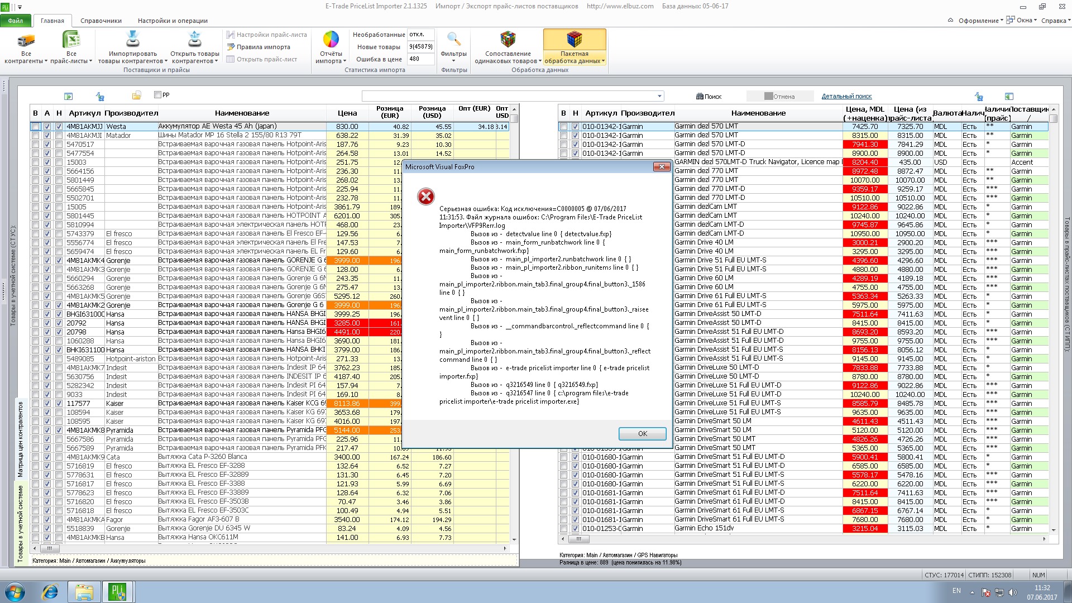Open Windows Explorer from taskbar

pyautogui.click(x=84, y=591)
